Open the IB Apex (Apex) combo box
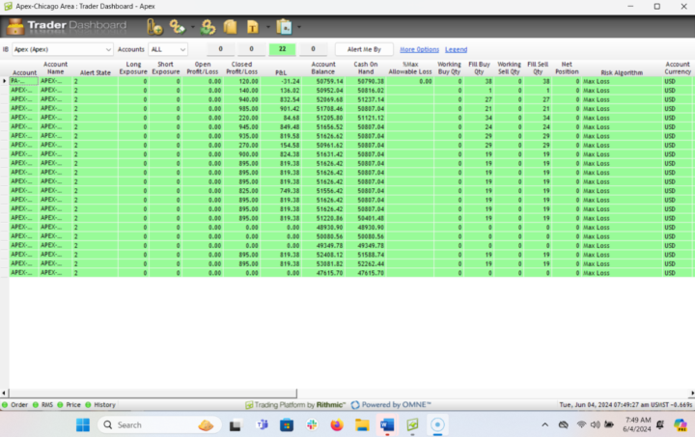The height and width of the screenshot is (437, 695). tap(63, 49)
